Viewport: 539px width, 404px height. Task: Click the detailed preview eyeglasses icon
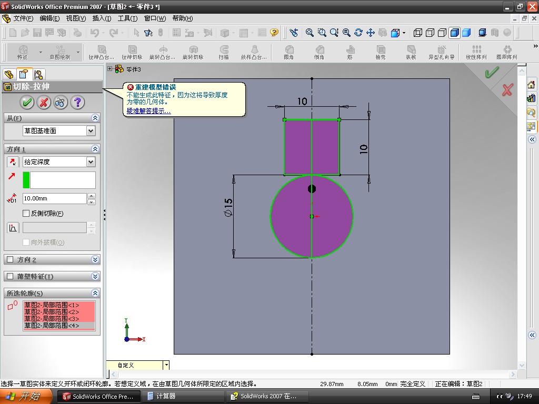coord(61,103)
